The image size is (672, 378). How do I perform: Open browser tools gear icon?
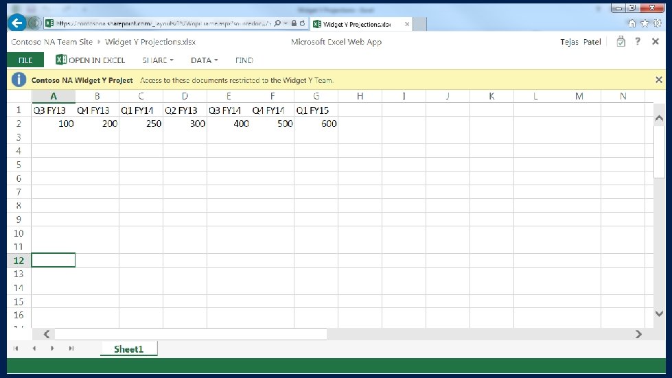point(658,23)
